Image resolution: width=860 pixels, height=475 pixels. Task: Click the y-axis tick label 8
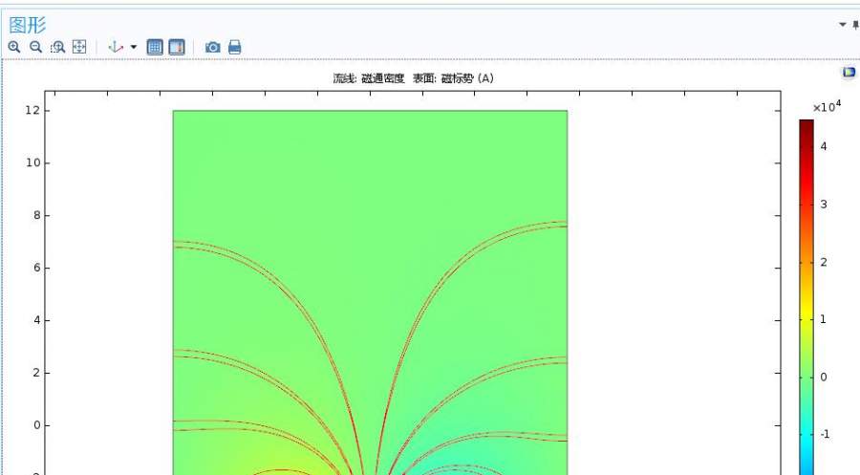[x=36, y=216]
